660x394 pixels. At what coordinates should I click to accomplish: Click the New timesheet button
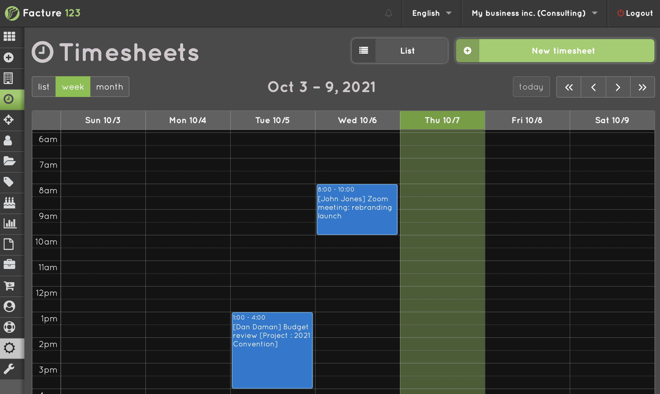point(555,51)
